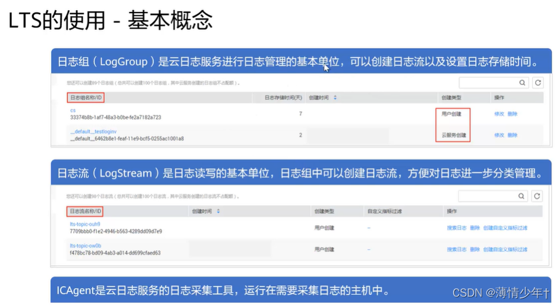Select the ID 7709bbb0-f1e2-4946-b563-4289dd09d7e9
The height and width of the screenshot is (305, 559).
[116, 231]
